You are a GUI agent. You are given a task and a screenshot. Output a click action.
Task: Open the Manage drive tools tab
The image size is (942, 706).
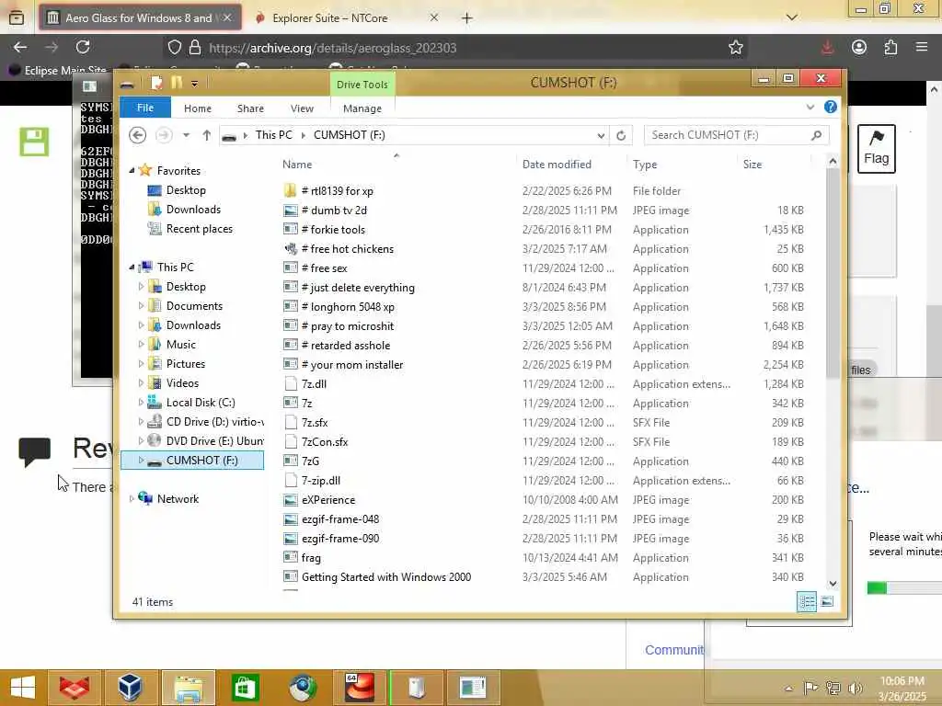click(x=362, y=108)
